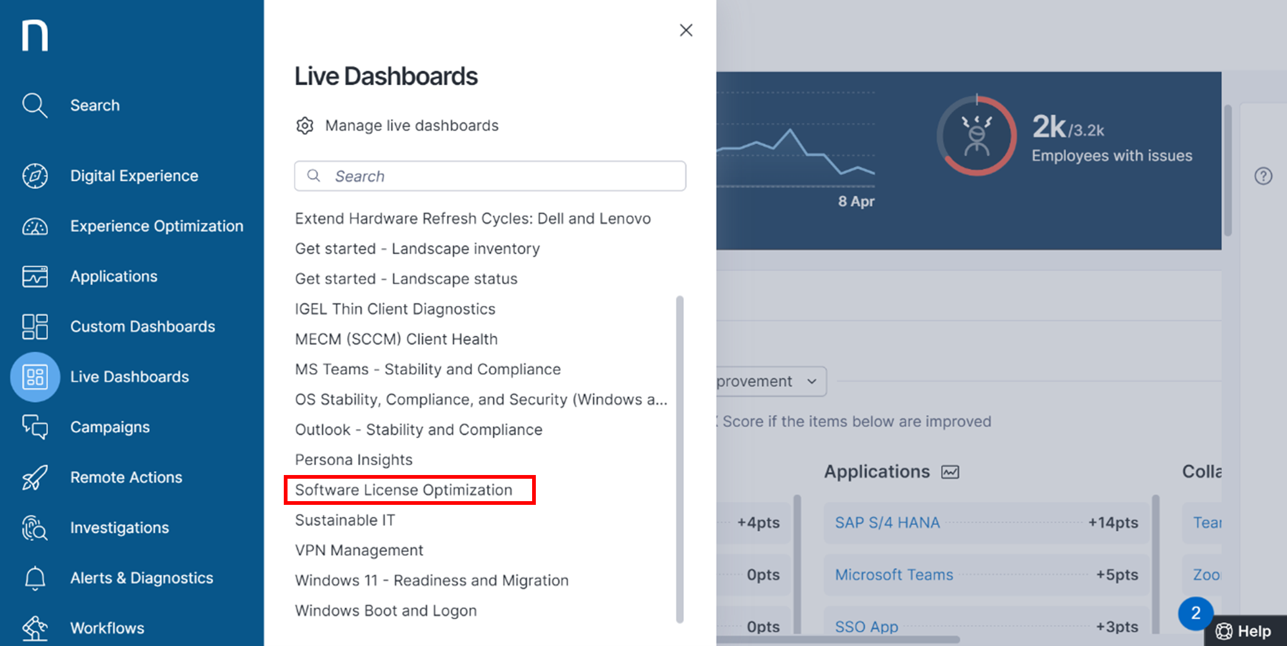
Task: Click the SAP S/4 HANA link
Action: [x=887, y=523]
